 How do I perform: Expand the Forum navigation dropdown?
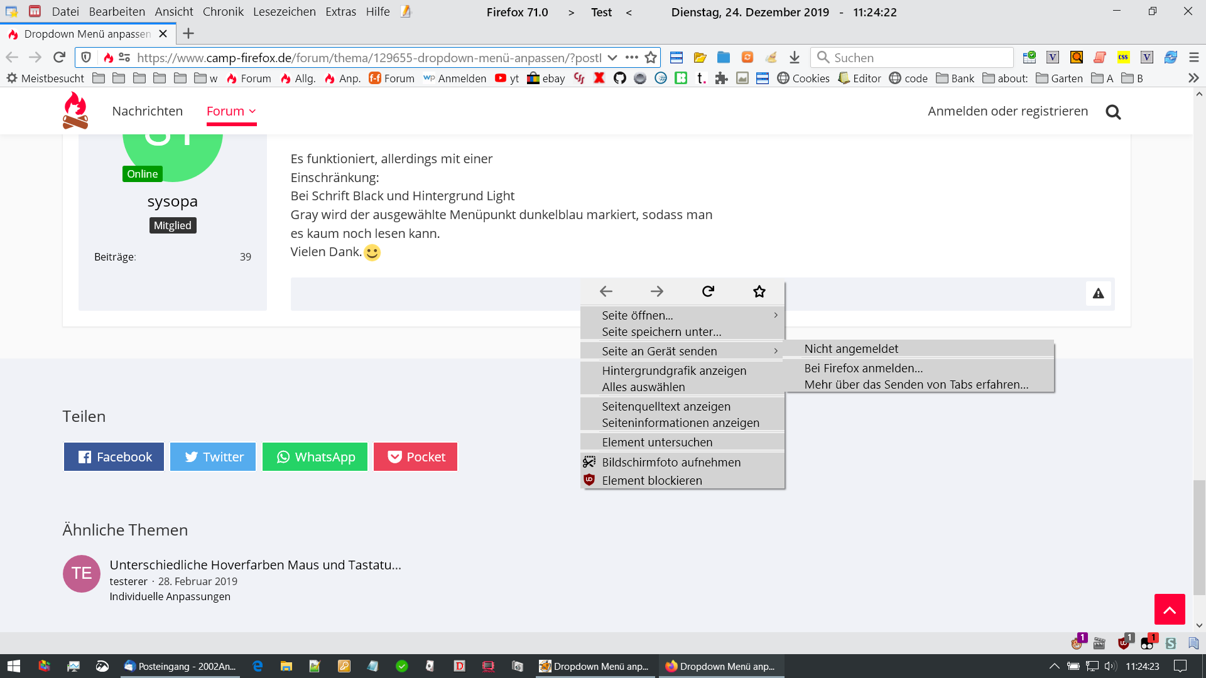coord(231,111)
